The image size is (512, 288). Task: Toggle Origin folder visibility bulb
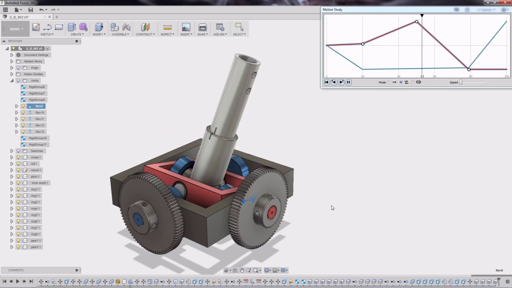18,68
